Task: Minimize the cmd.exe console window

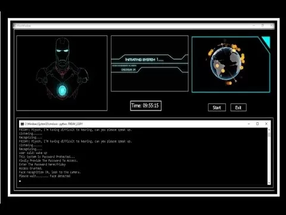Action: 248,124
